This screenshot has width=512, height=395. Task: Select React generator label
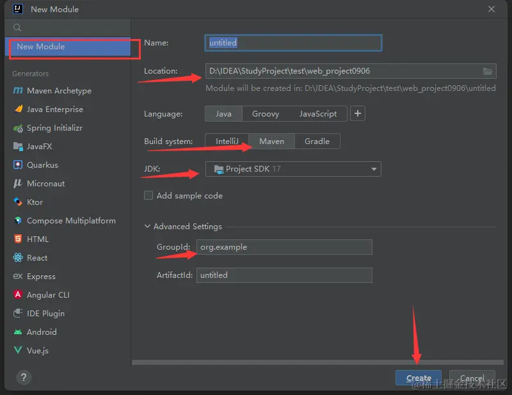pyautogui.click(x=37, y=258)
